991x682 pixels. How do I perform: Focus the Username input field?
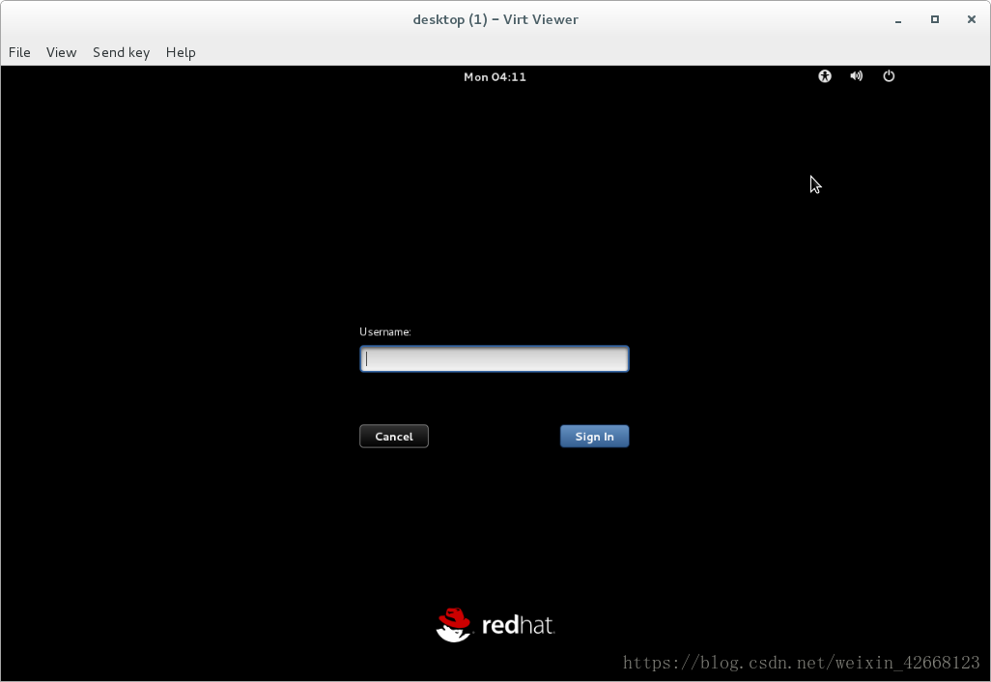495,359
